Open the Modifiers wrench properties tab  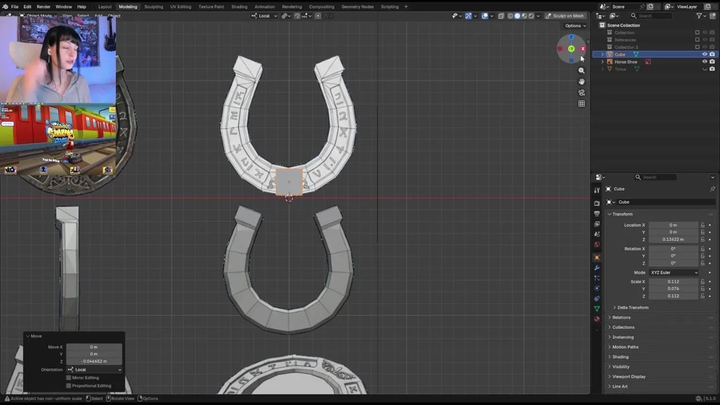coord(597,268)
